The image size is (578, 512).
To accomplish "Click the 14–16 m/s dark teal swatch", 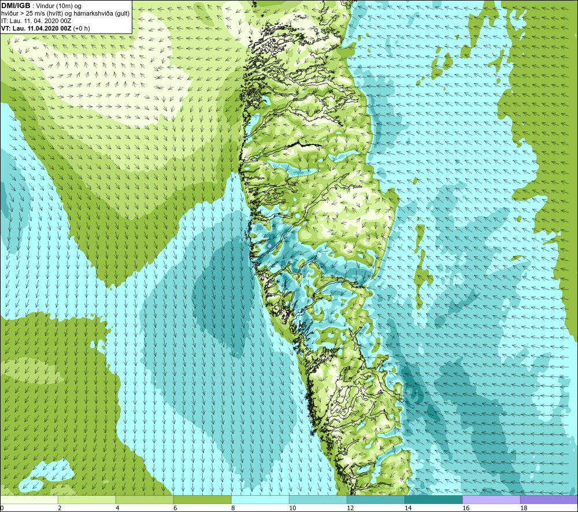I will 433,499.
